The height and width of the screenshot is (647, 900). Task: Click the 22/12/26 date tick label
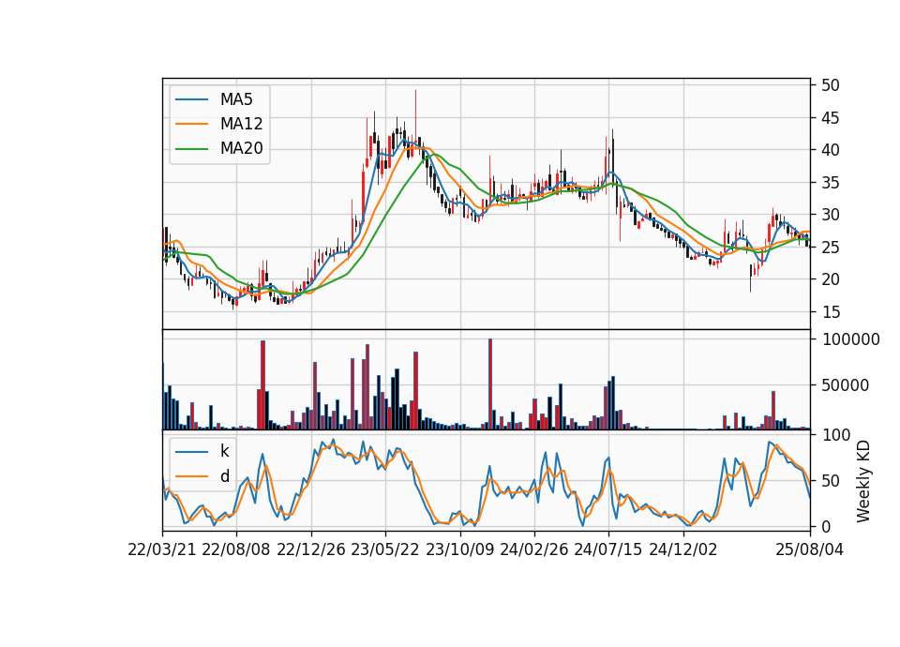[x=311, y=549]
